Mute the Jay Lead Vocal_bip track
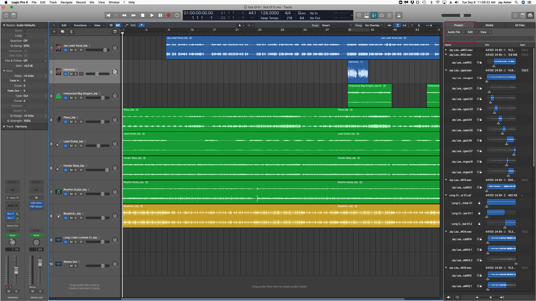The image size is (536, 301). pos(71,50)
